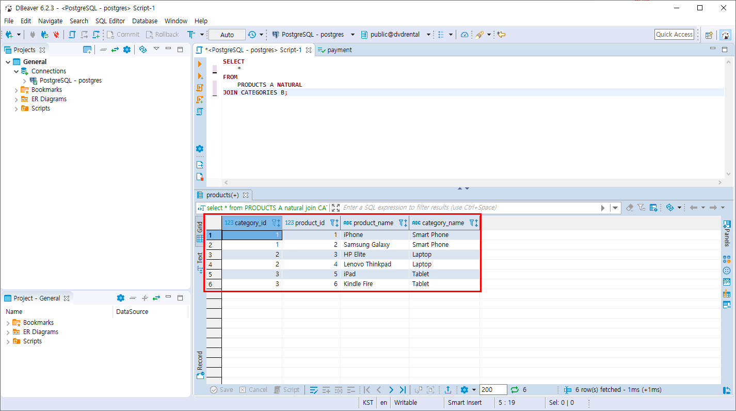Jump to last row arrow in results
Image resolution: width=736 pixels, height=411 pixels.
coord(403,390)
